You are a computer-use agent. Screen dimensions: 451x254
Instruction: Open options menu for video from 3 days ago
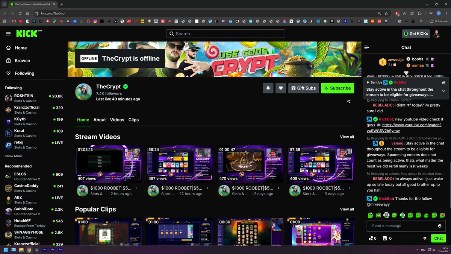(x=349, y=188)
